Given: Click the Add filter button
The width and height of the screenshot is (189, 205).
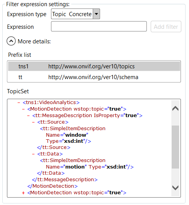Looking at the screenshot, I should tap(166, 26).
